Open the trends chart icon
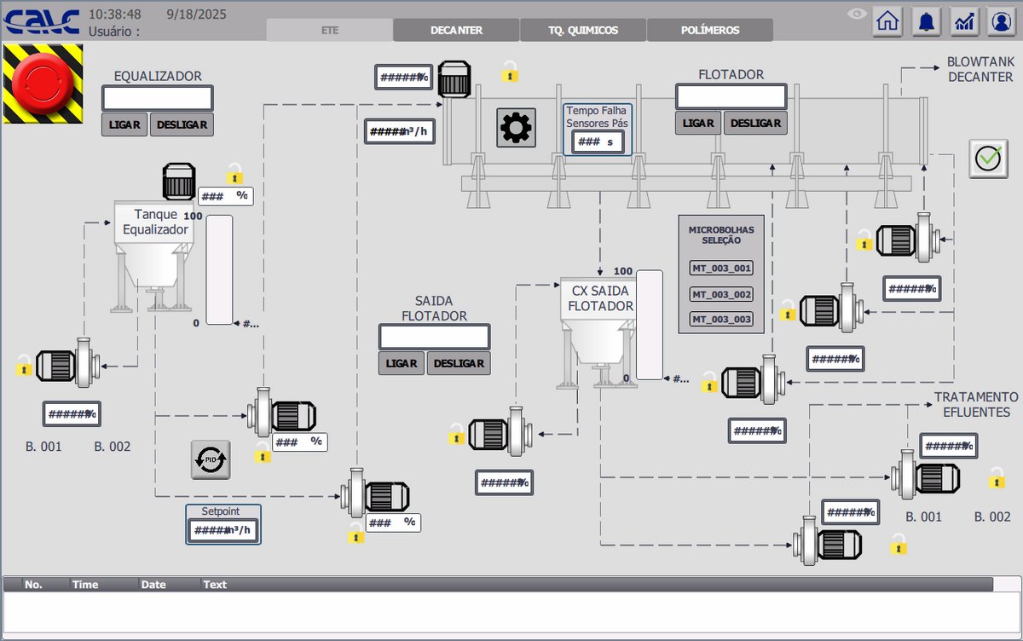The image size is (1023, 641). click(965, 21)
